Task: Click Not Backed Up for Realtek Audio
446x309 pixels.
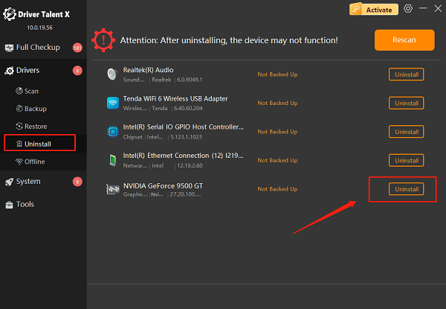Action: pos(277,74)
